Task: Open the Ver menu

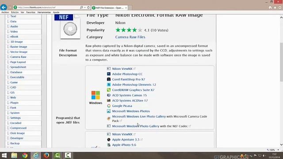Action: pyautogui.click(x=23, y=12)
